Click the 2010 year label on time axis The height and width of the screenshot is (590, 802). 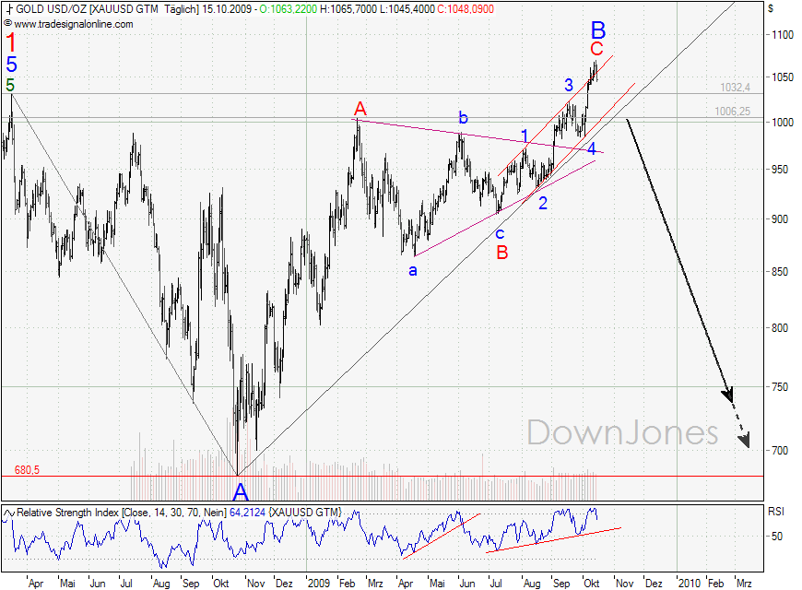tap(689, 584)
